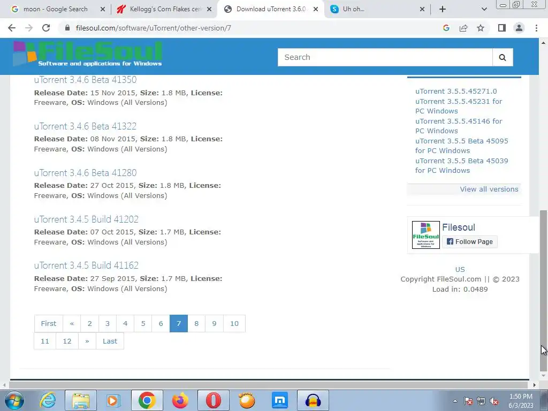Go to pagination page 12
548x411 pixels.
67,341
